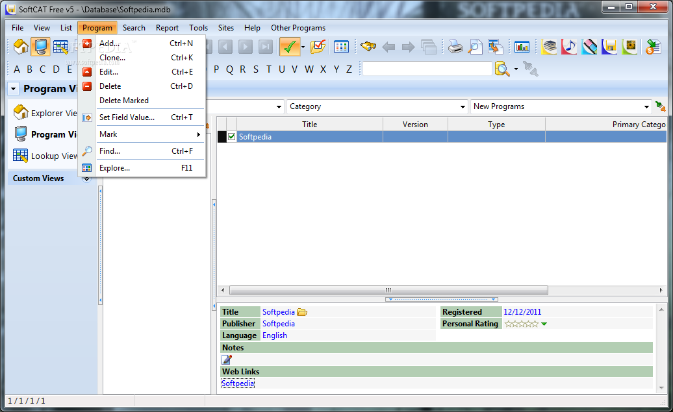Open dropdown arrow beside green checkmark
673x412 pixels.
303,47
